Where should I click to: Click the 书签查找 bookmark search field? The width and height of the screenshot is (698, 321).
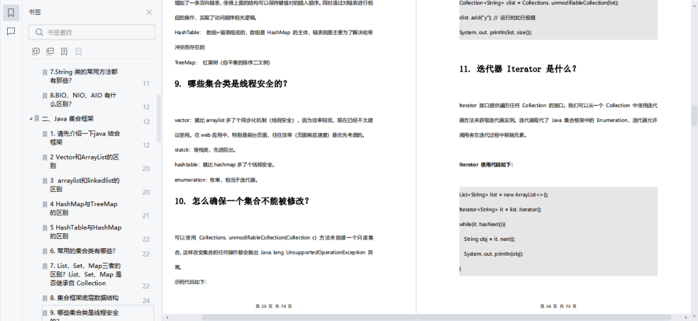[92, 32]
